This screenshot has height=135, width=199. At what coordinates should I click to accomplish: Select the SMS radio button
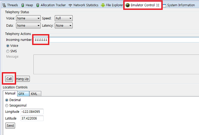click(x=8, y=51)
